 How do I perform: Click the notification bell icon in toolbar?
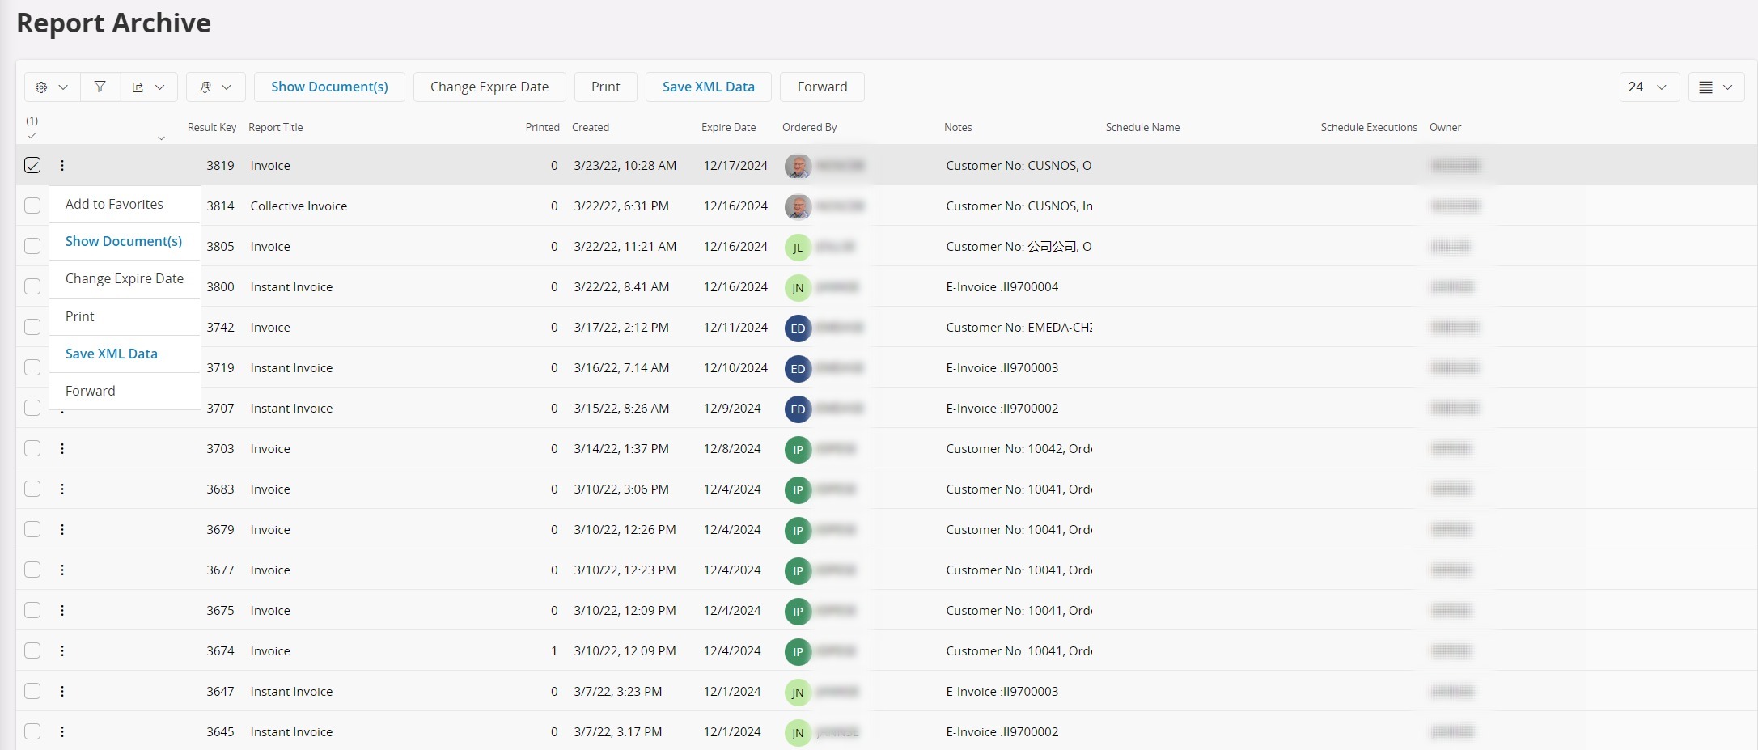(x=214, y=87)
